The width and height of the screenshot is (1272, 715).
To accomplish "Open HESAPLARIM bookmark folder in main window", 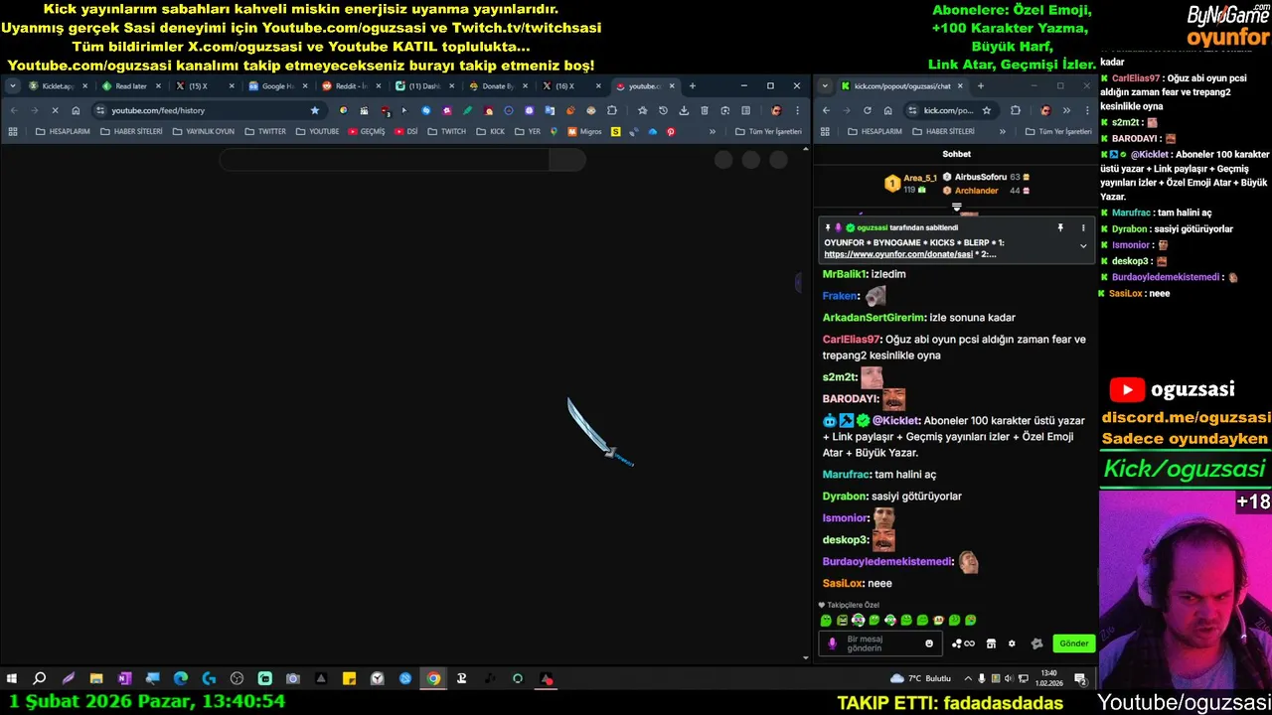I will [63, 131].
